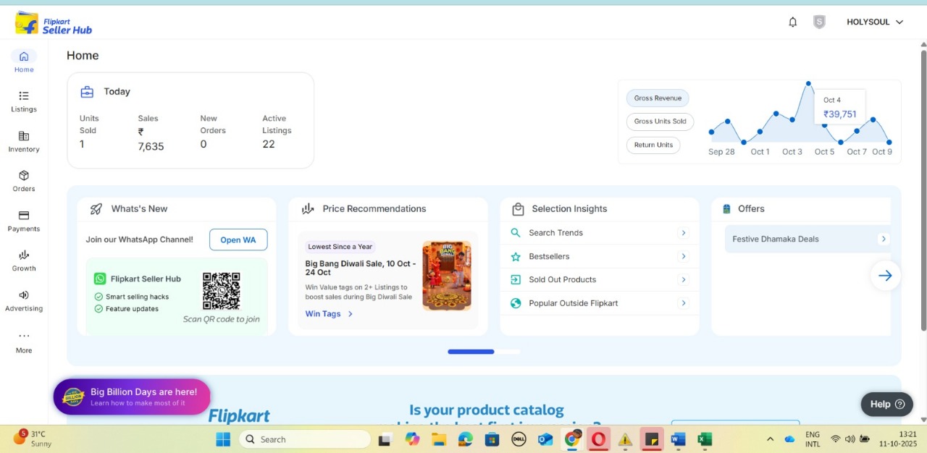The image size is (927, 453).
Task: Open the Payments card icon
Action: click(24, 216)
